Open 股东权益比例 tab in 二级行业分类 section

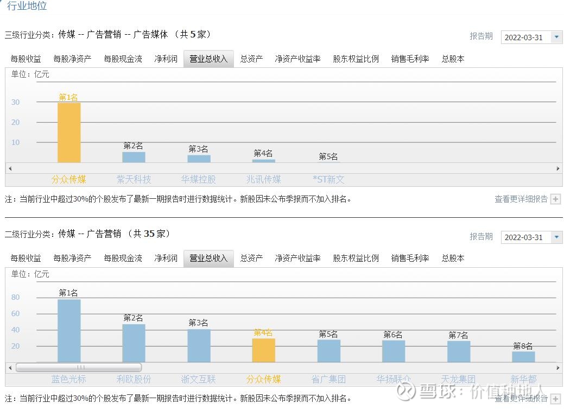point(356,258)
